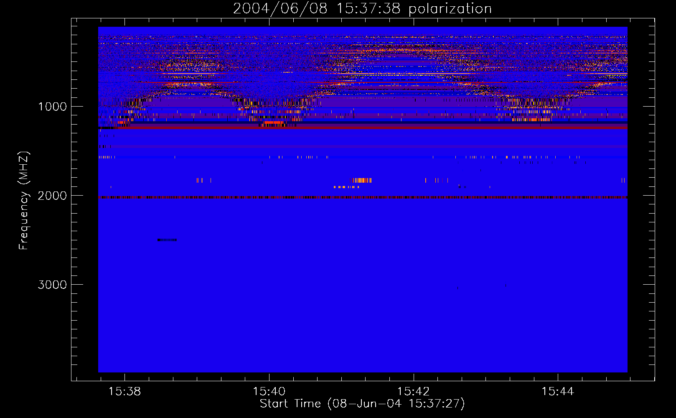Click the 15:38 time tick label
This screenshot has height=418, width=676.
tap(125, 391)
